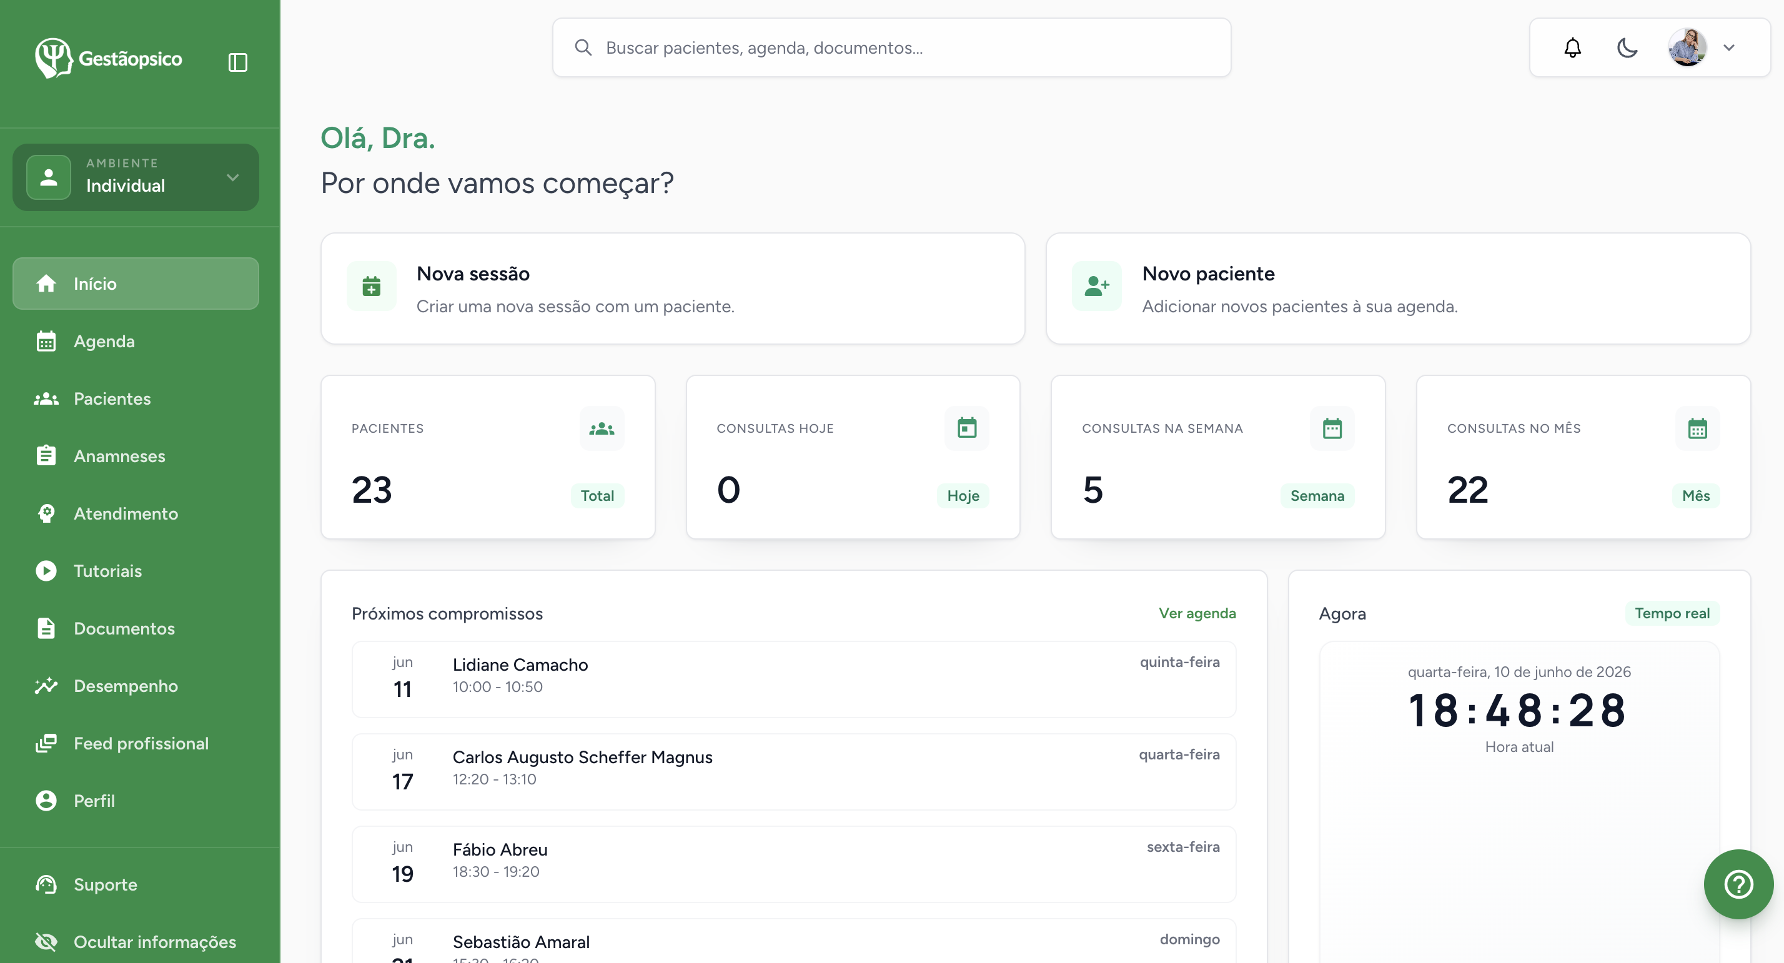Open Tutoriais from the sidebar
The width and height of the screenshot is (1784, 963).
(x=136, y=571)
